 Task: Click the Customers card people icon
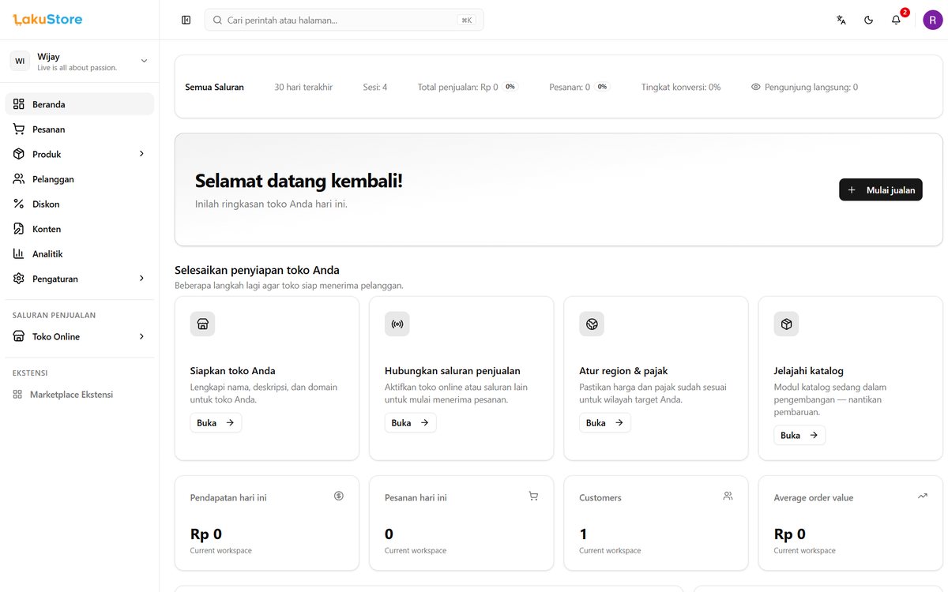click(x=728, y=496)
